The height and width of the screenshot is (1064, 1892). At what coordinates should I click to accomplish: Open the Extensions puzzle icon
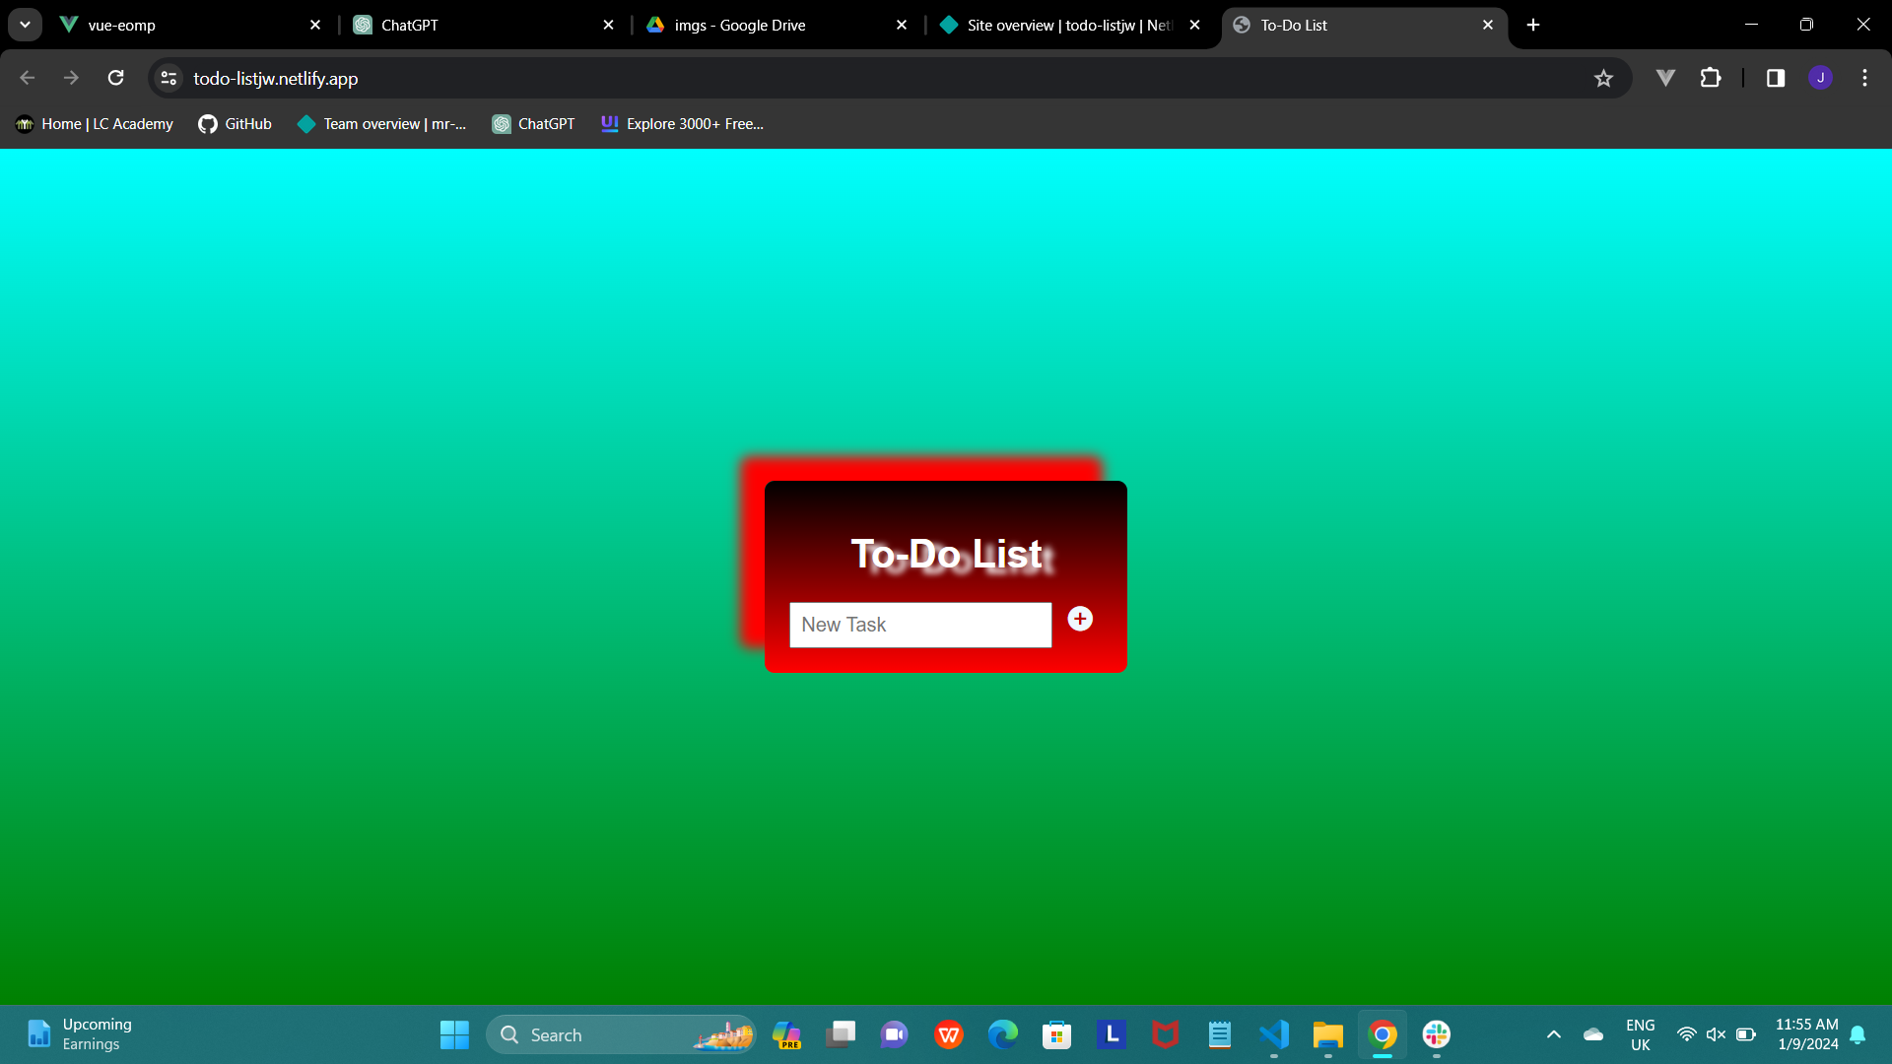[1711, 78]
